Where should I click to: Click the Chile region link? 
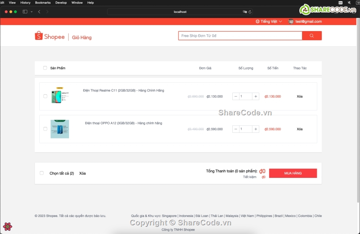click(318, 216)
